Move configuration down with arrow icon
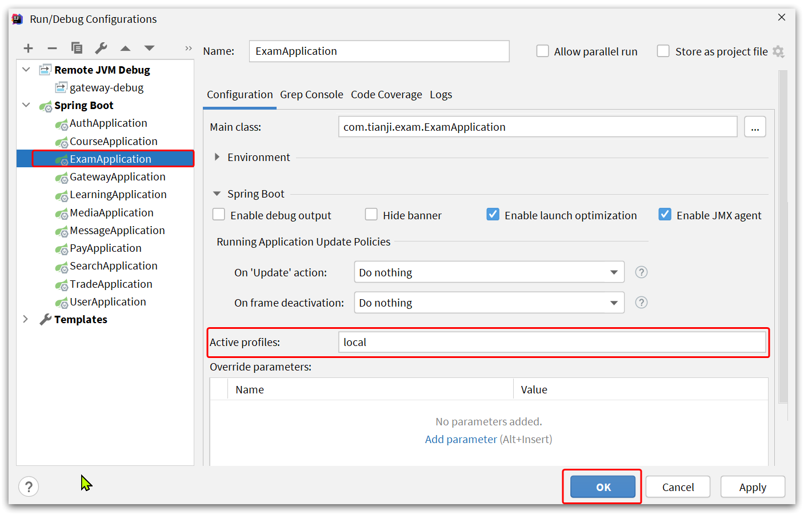The image size is (804, 515). pos(149,49)
